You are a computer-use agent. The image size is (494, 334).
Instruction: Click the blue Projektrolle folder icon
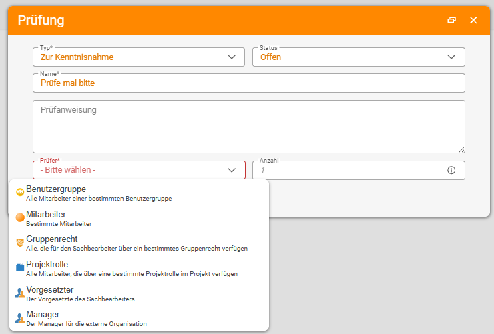point(20,267)
